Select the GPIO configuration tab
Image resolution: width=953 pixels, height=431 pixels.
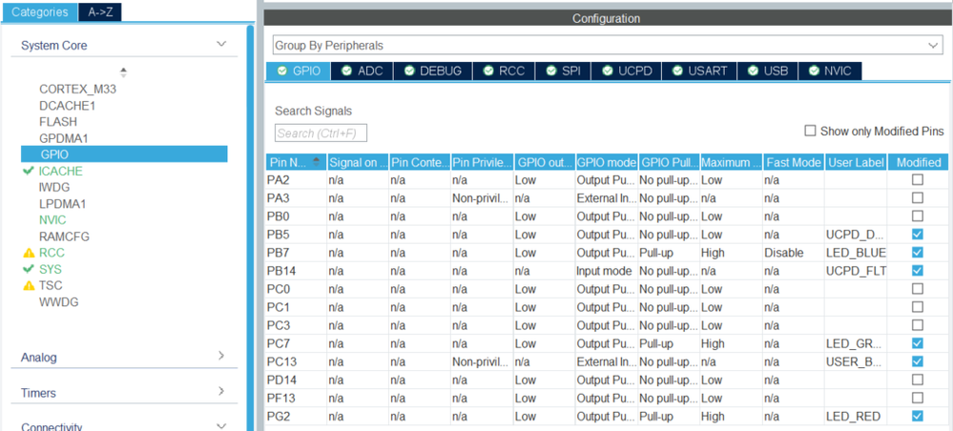pos(299,71)
